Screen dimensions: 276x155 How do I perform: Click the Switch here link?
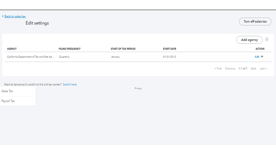pos(70,84)
